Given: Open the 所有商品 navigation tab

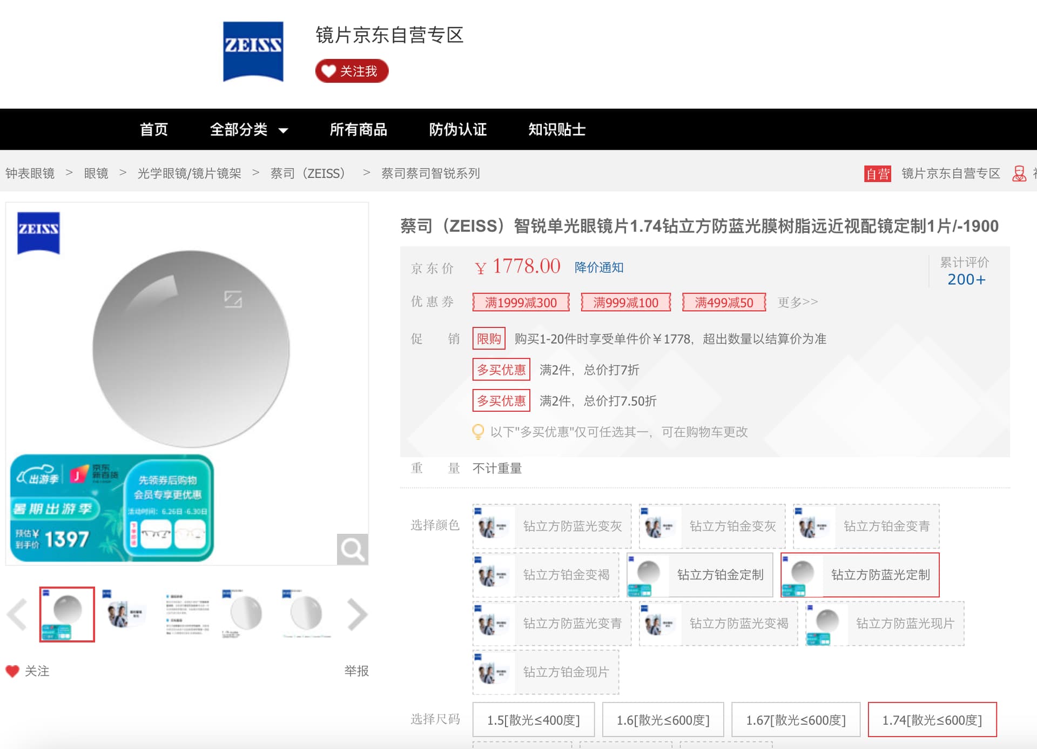Looking at the screenshot, I should (x=359, y=130).
